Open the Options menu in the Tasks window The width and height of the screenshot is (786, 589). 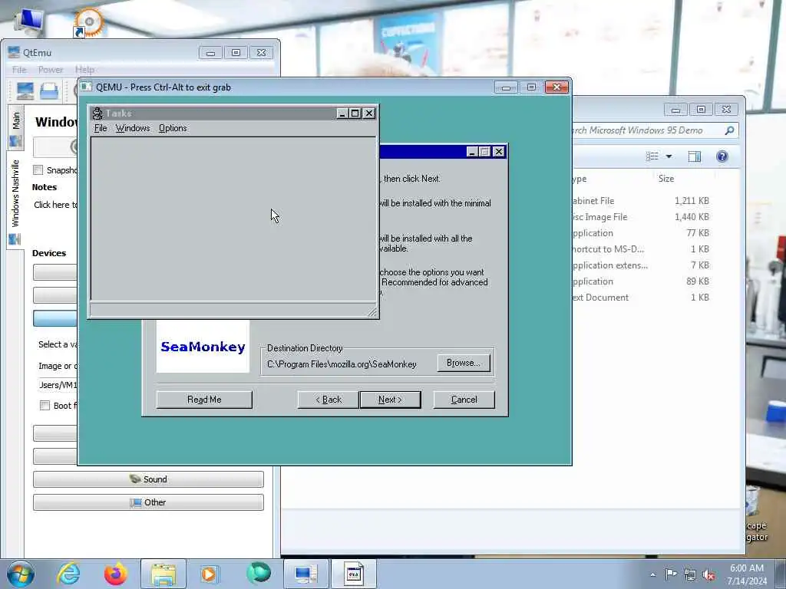pyautogui.click(x=173, y=128)
